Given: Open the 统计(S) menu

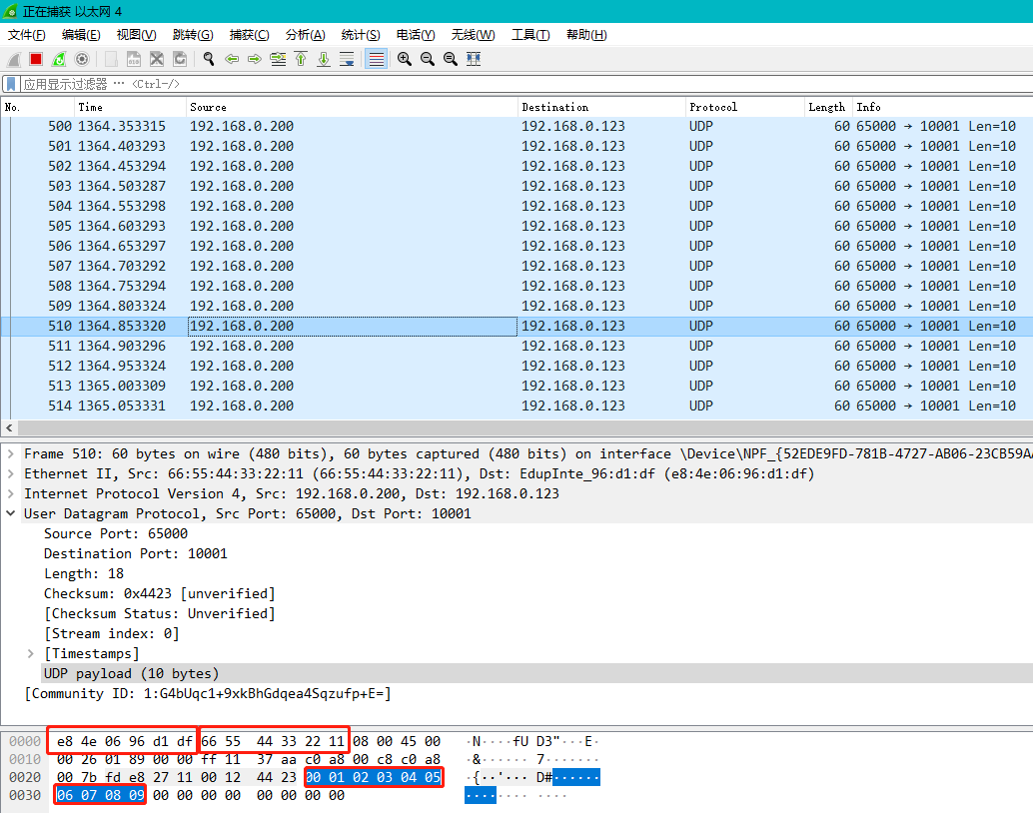Looking at the screenshot, I should click(360, 35).
